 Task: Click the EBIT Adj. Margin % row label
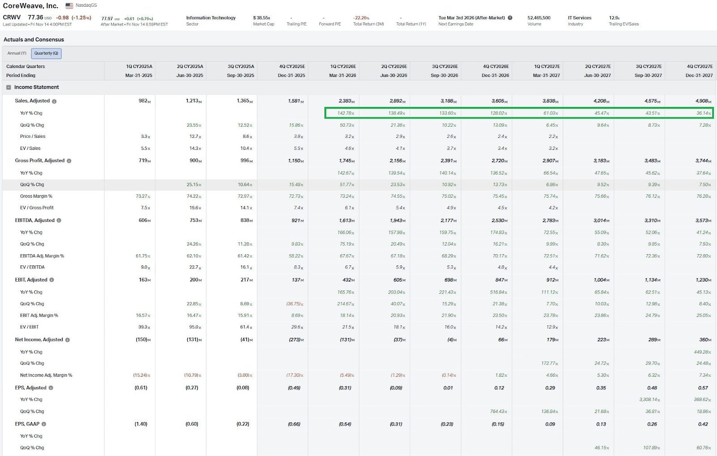(39, 316)
